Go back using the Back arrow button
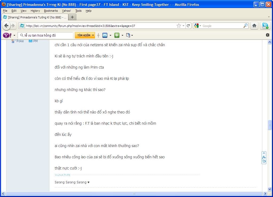Image resolution: width=273 pixels, height=197 pixels. point(6,26)
